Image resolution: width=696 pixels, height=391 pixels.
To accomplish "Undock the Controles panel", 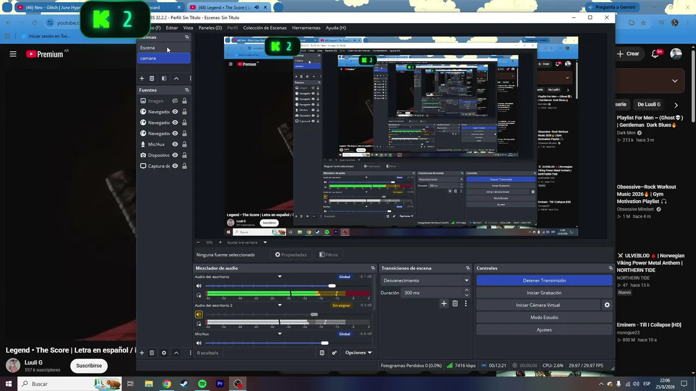I will pos(611,268).
